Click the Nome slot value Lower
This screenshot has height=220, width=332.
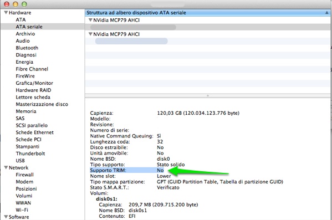[164, 176]
